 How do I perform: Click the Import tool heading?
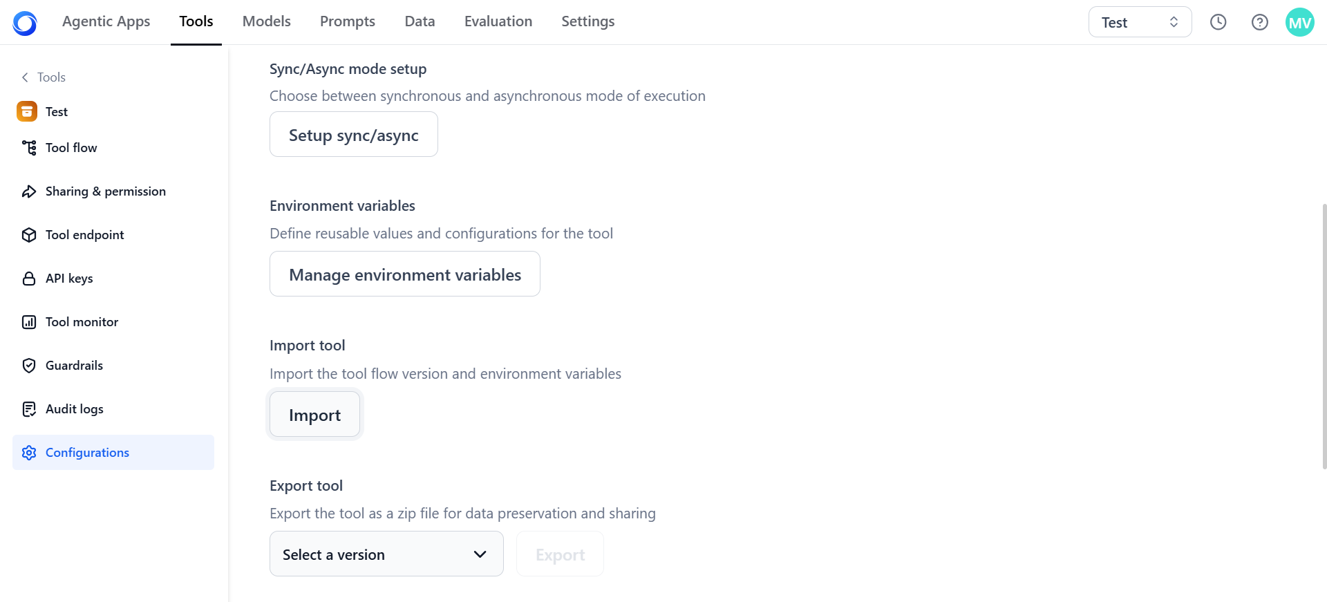click(308, 346)
